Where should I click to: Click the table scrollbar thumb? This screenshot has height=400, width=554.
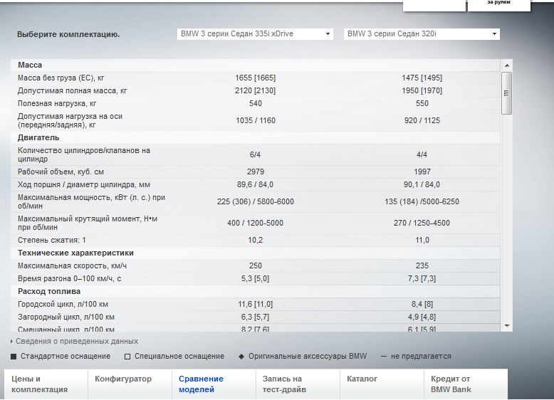click(x=507, y=93)
